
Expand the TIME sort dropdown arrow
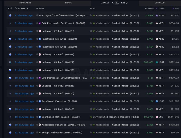tap(28, 9)
